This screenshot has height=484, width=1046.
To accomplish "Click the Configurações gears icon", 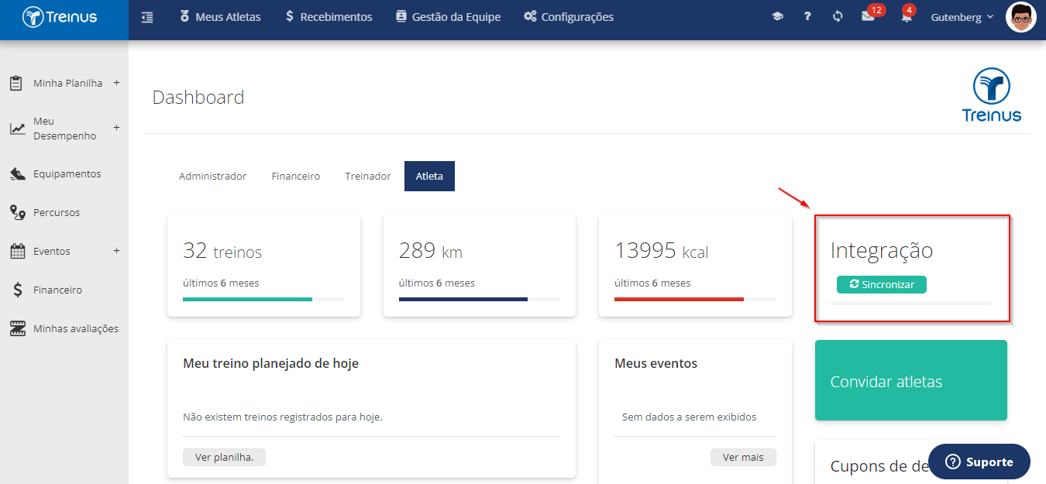I will (x=530, y=16).
